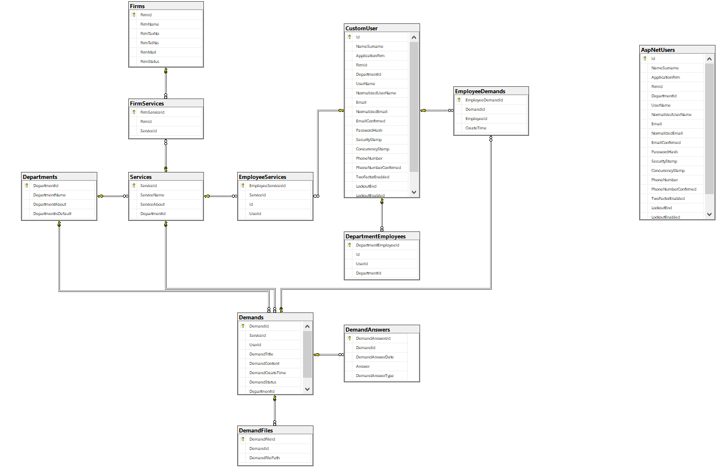Image resolution: width=726 pixels, height=475 pixels.
Task: Click the primary key icon beside FirmId in Firms
Action: [x=133, y=15]
